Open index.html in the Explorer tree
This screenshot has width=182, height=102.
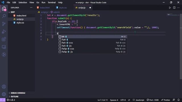pos(21,16)
